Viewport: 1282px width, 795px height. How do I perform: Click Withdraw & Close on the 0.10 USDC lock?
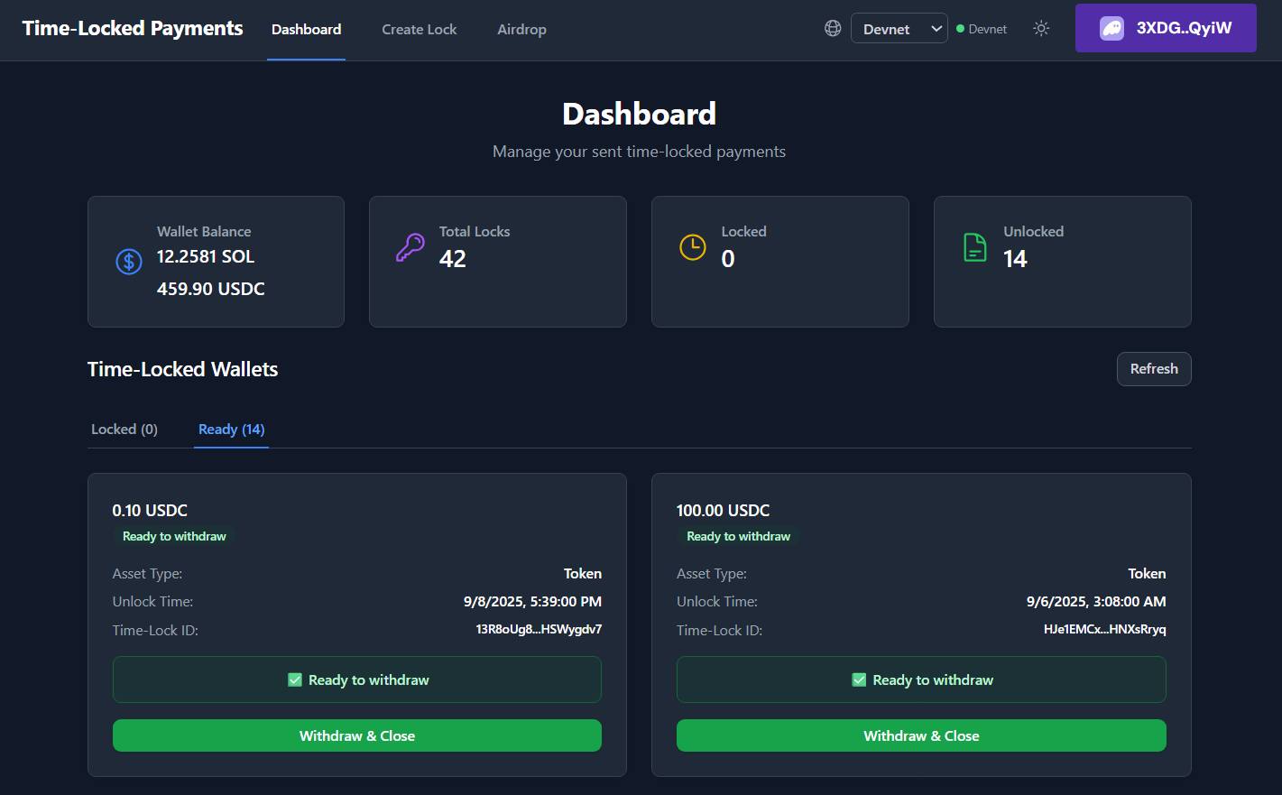coord(357,735)
